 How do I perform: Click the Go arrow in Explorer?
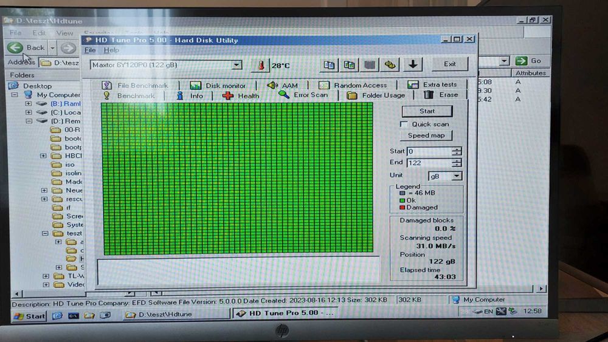pyautogui.click(x=521, y=61)
